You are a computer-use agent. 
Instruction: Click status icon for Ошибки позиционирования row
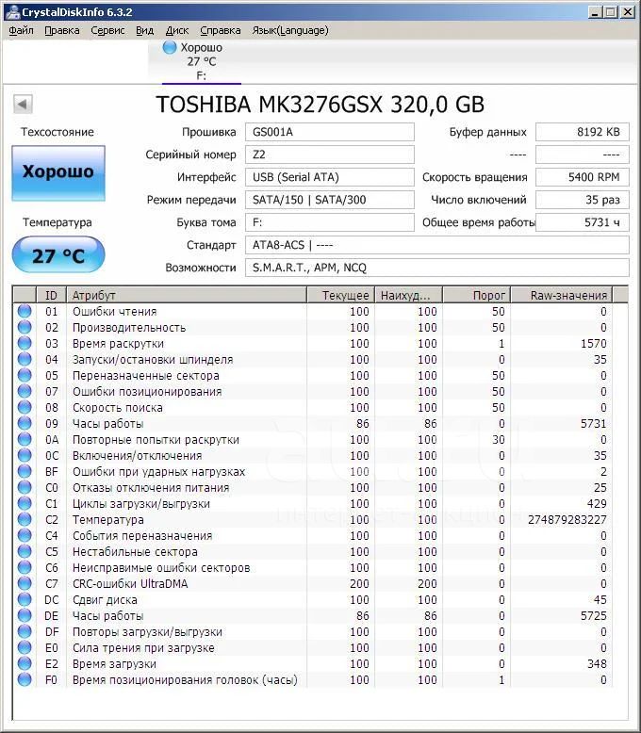pyautogui.click(x=25, y=391)
